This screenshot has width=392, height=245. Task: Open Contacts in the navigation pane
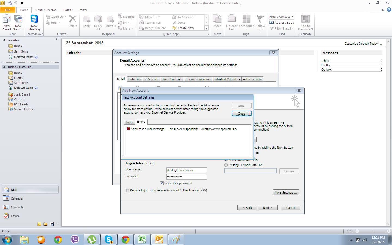click(30, 207)
